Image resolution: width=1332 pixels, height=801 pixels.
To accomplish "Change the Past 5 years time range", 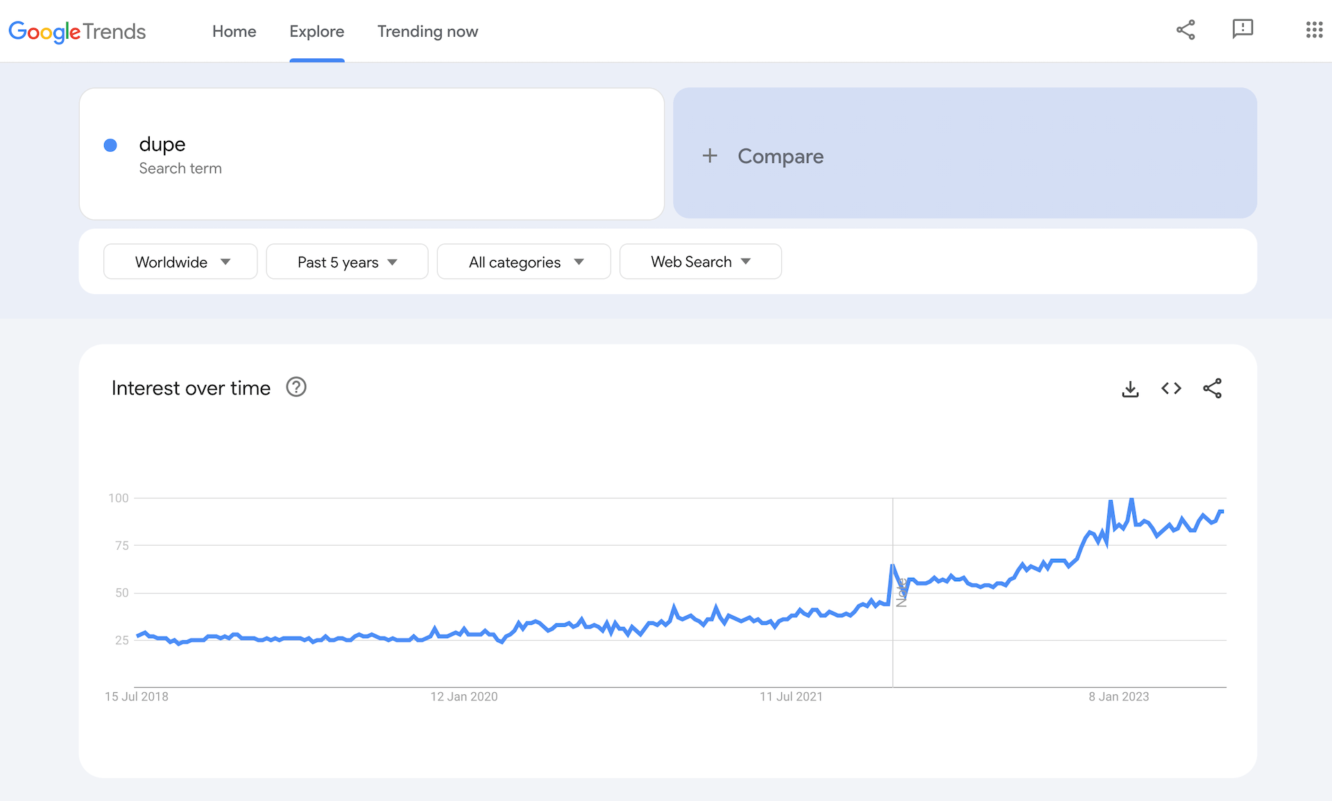I will point(346,261).
